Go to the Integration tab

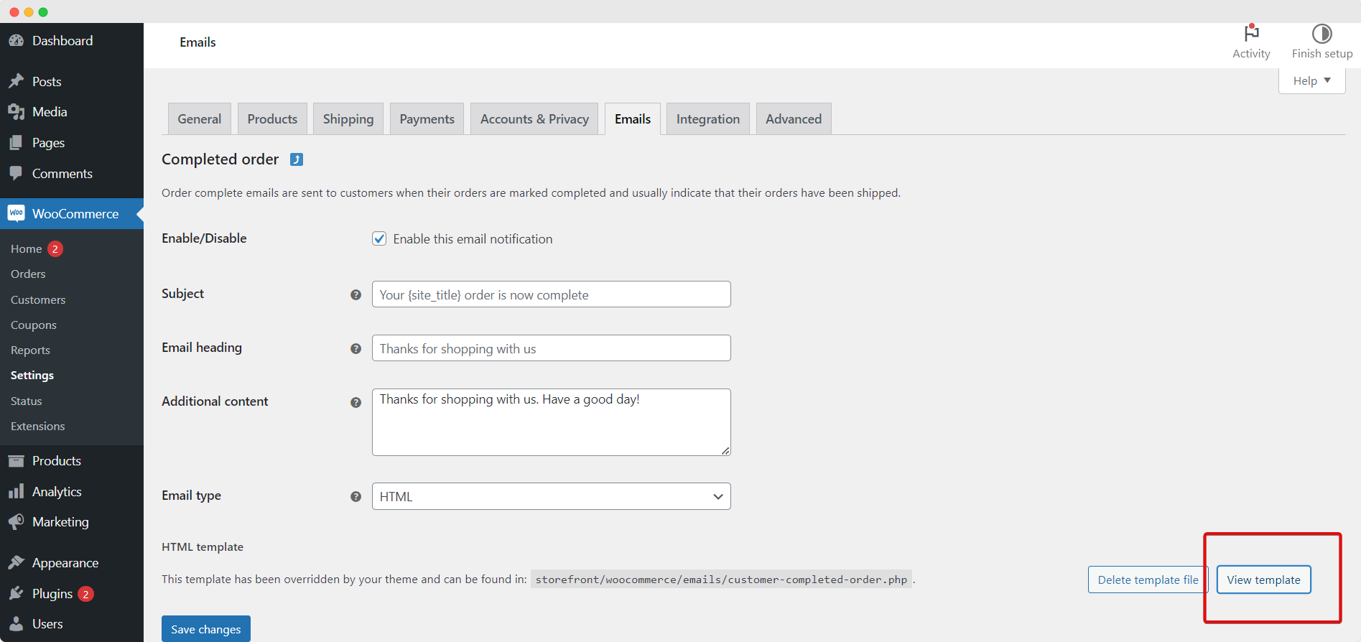[x=708, y=118]
